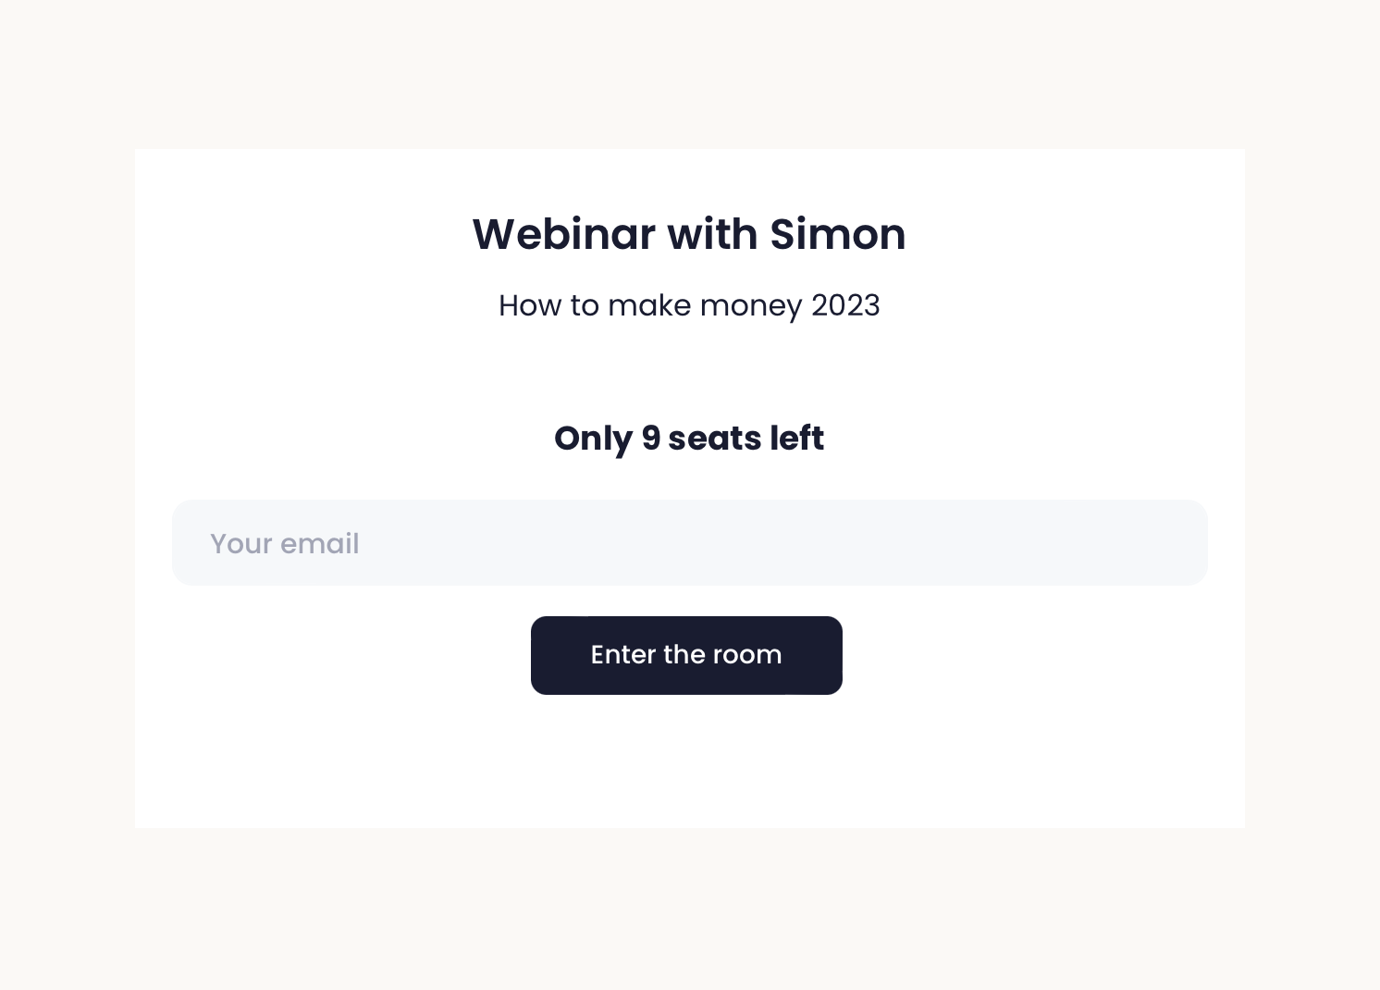Click the "Enter the room" button label

pos(686,655)
